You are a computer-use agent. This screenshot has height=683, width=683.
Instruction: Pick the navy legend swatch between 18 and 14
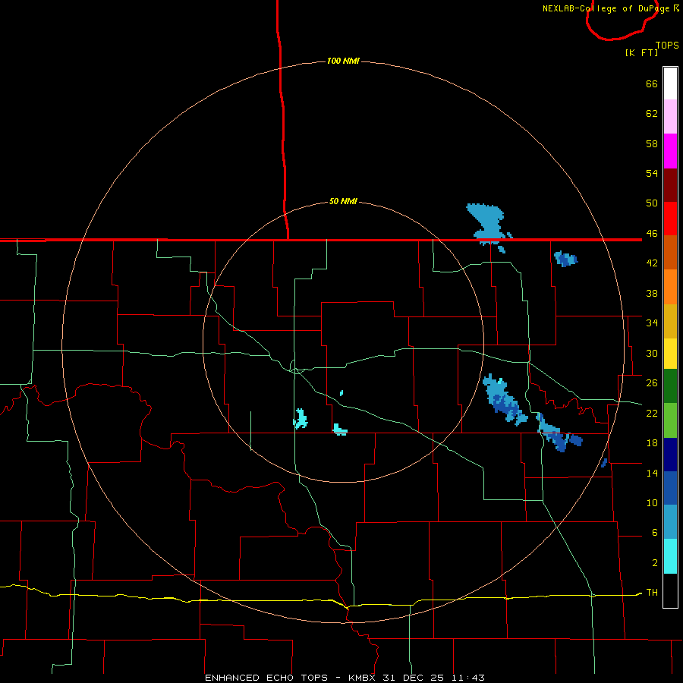670,455
